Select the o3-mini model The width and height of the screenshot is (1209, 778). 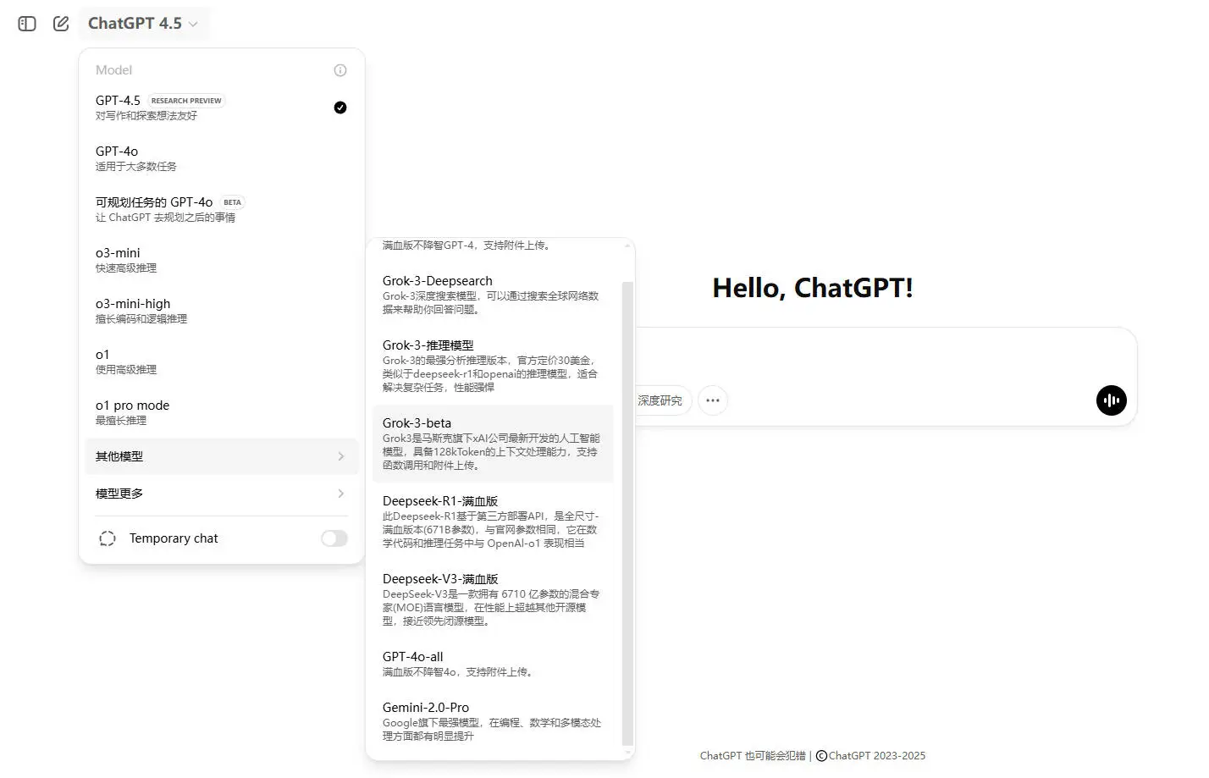pos(222,260)
